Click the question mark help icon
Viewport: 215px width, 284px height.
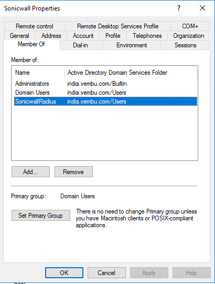(x=178, y=8)
